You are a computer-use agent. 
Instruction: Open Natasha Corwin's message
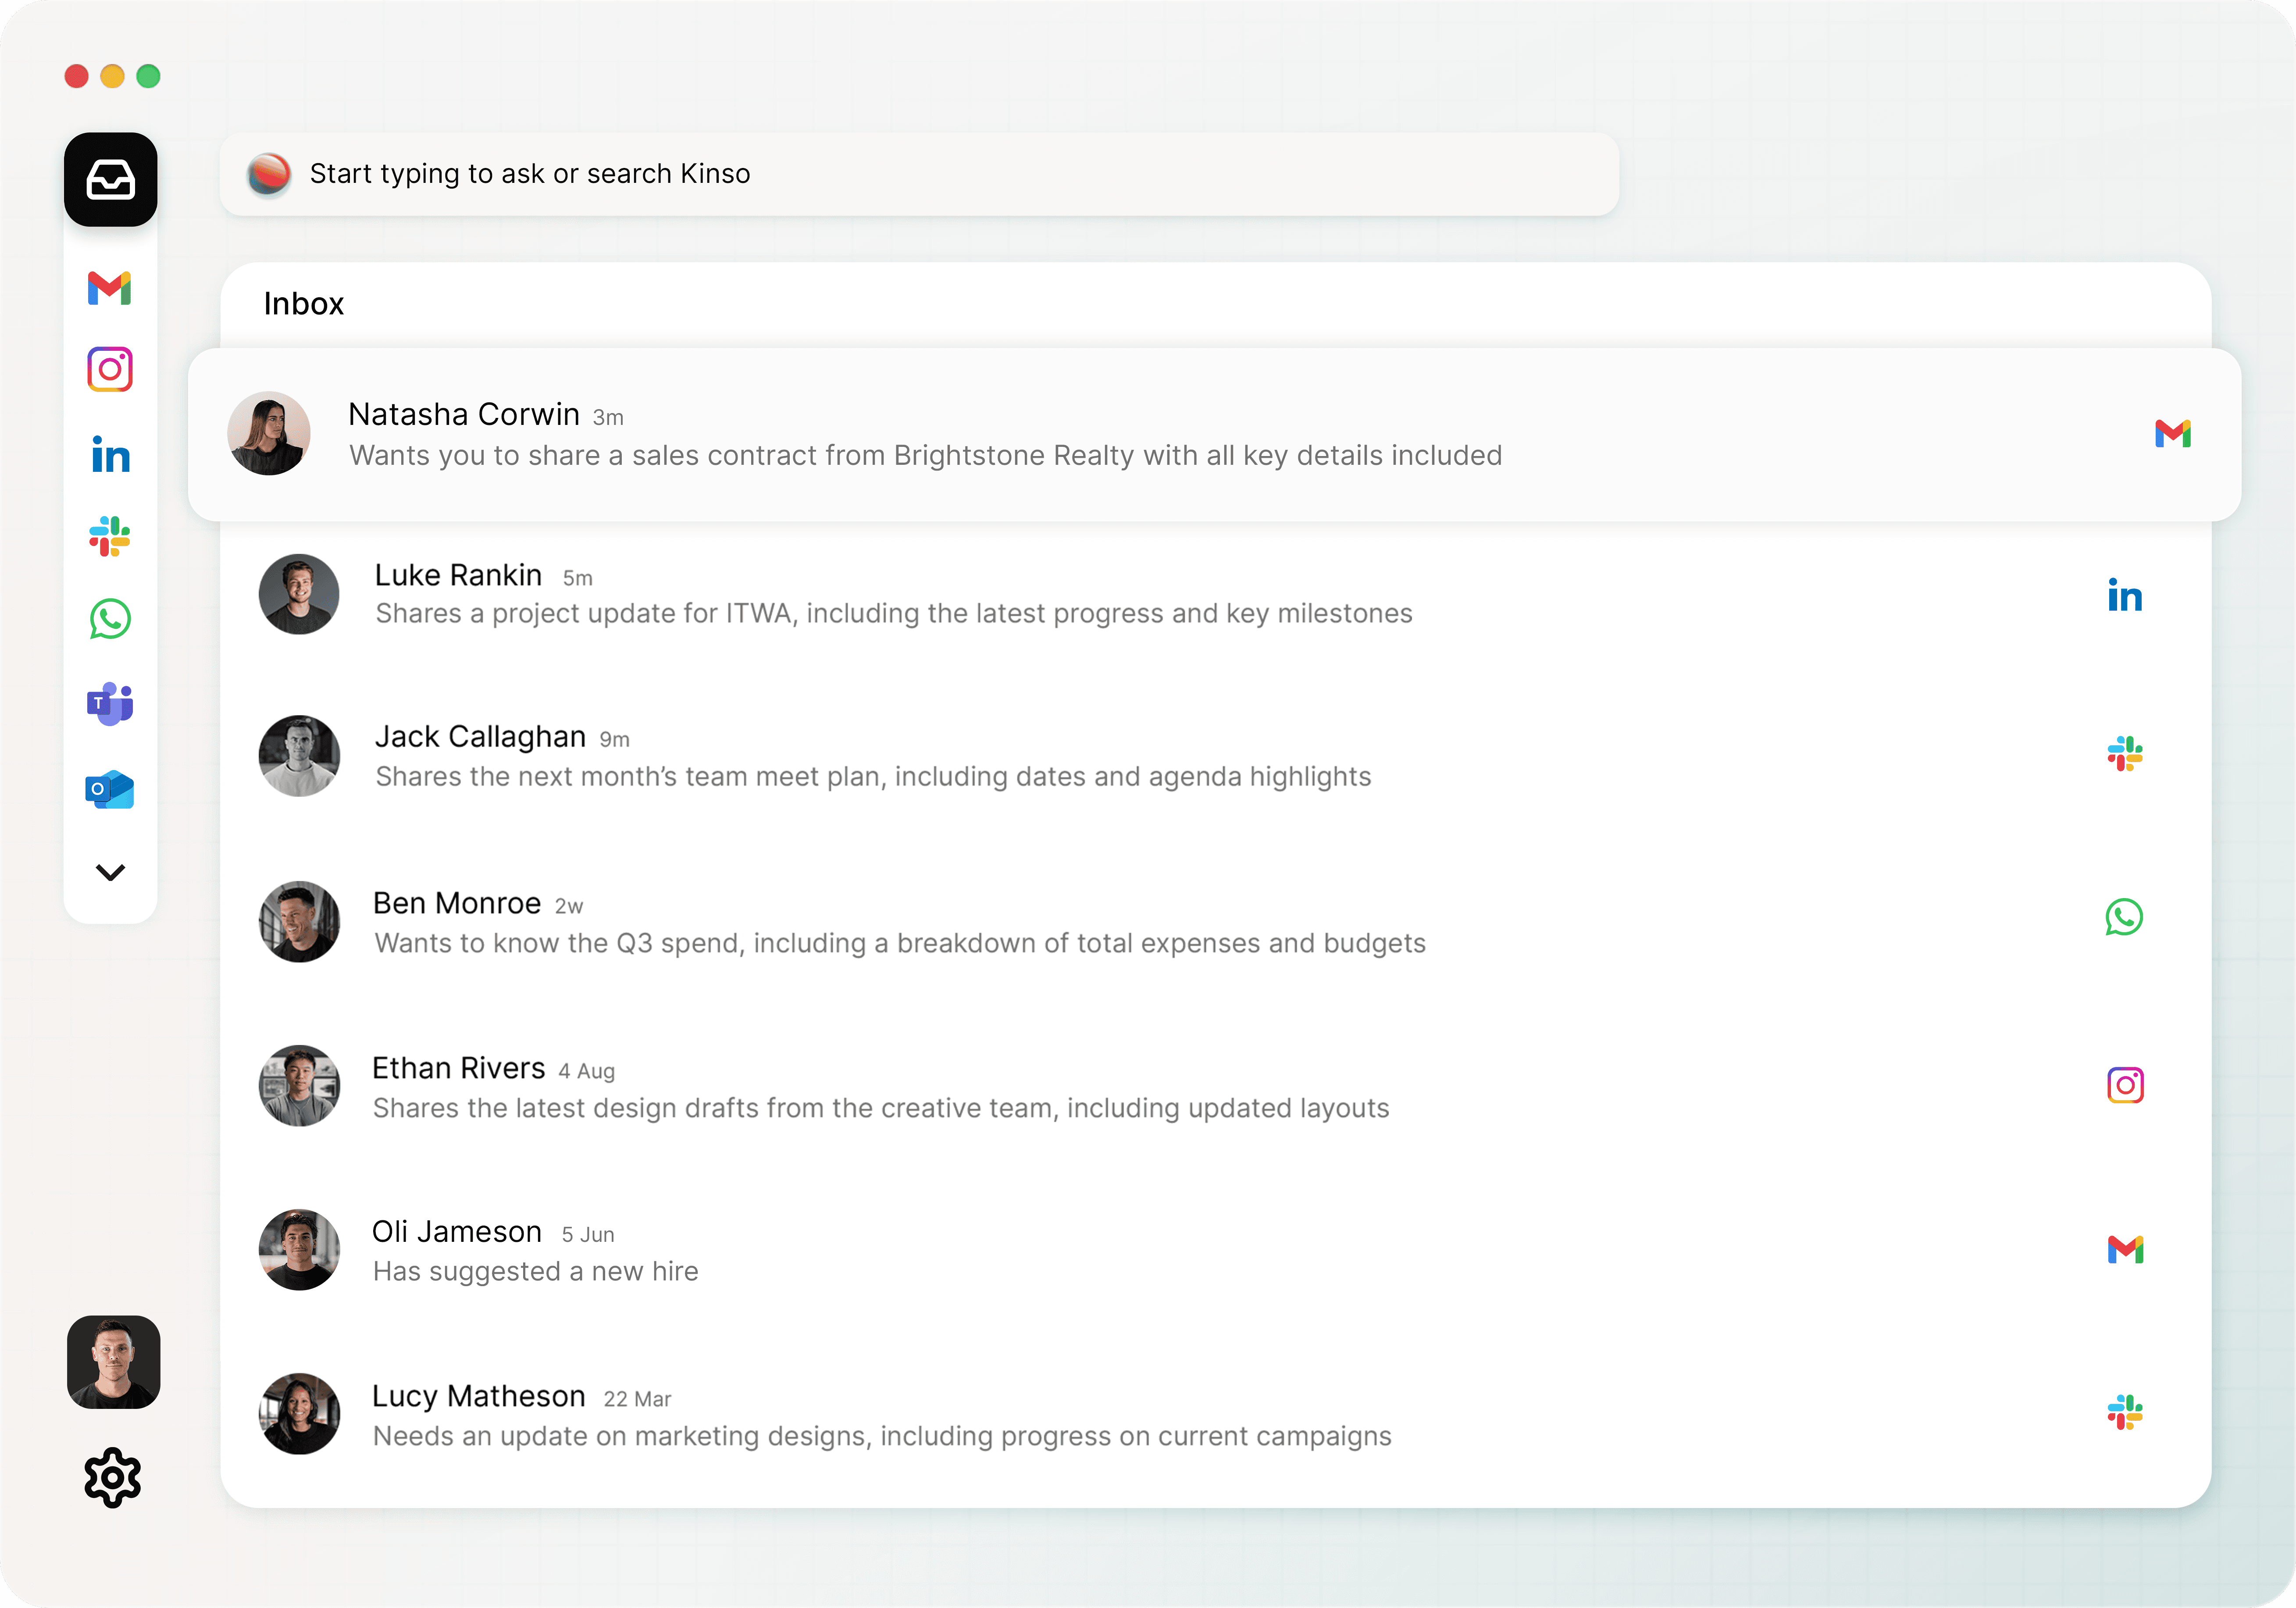pos(924,435)
